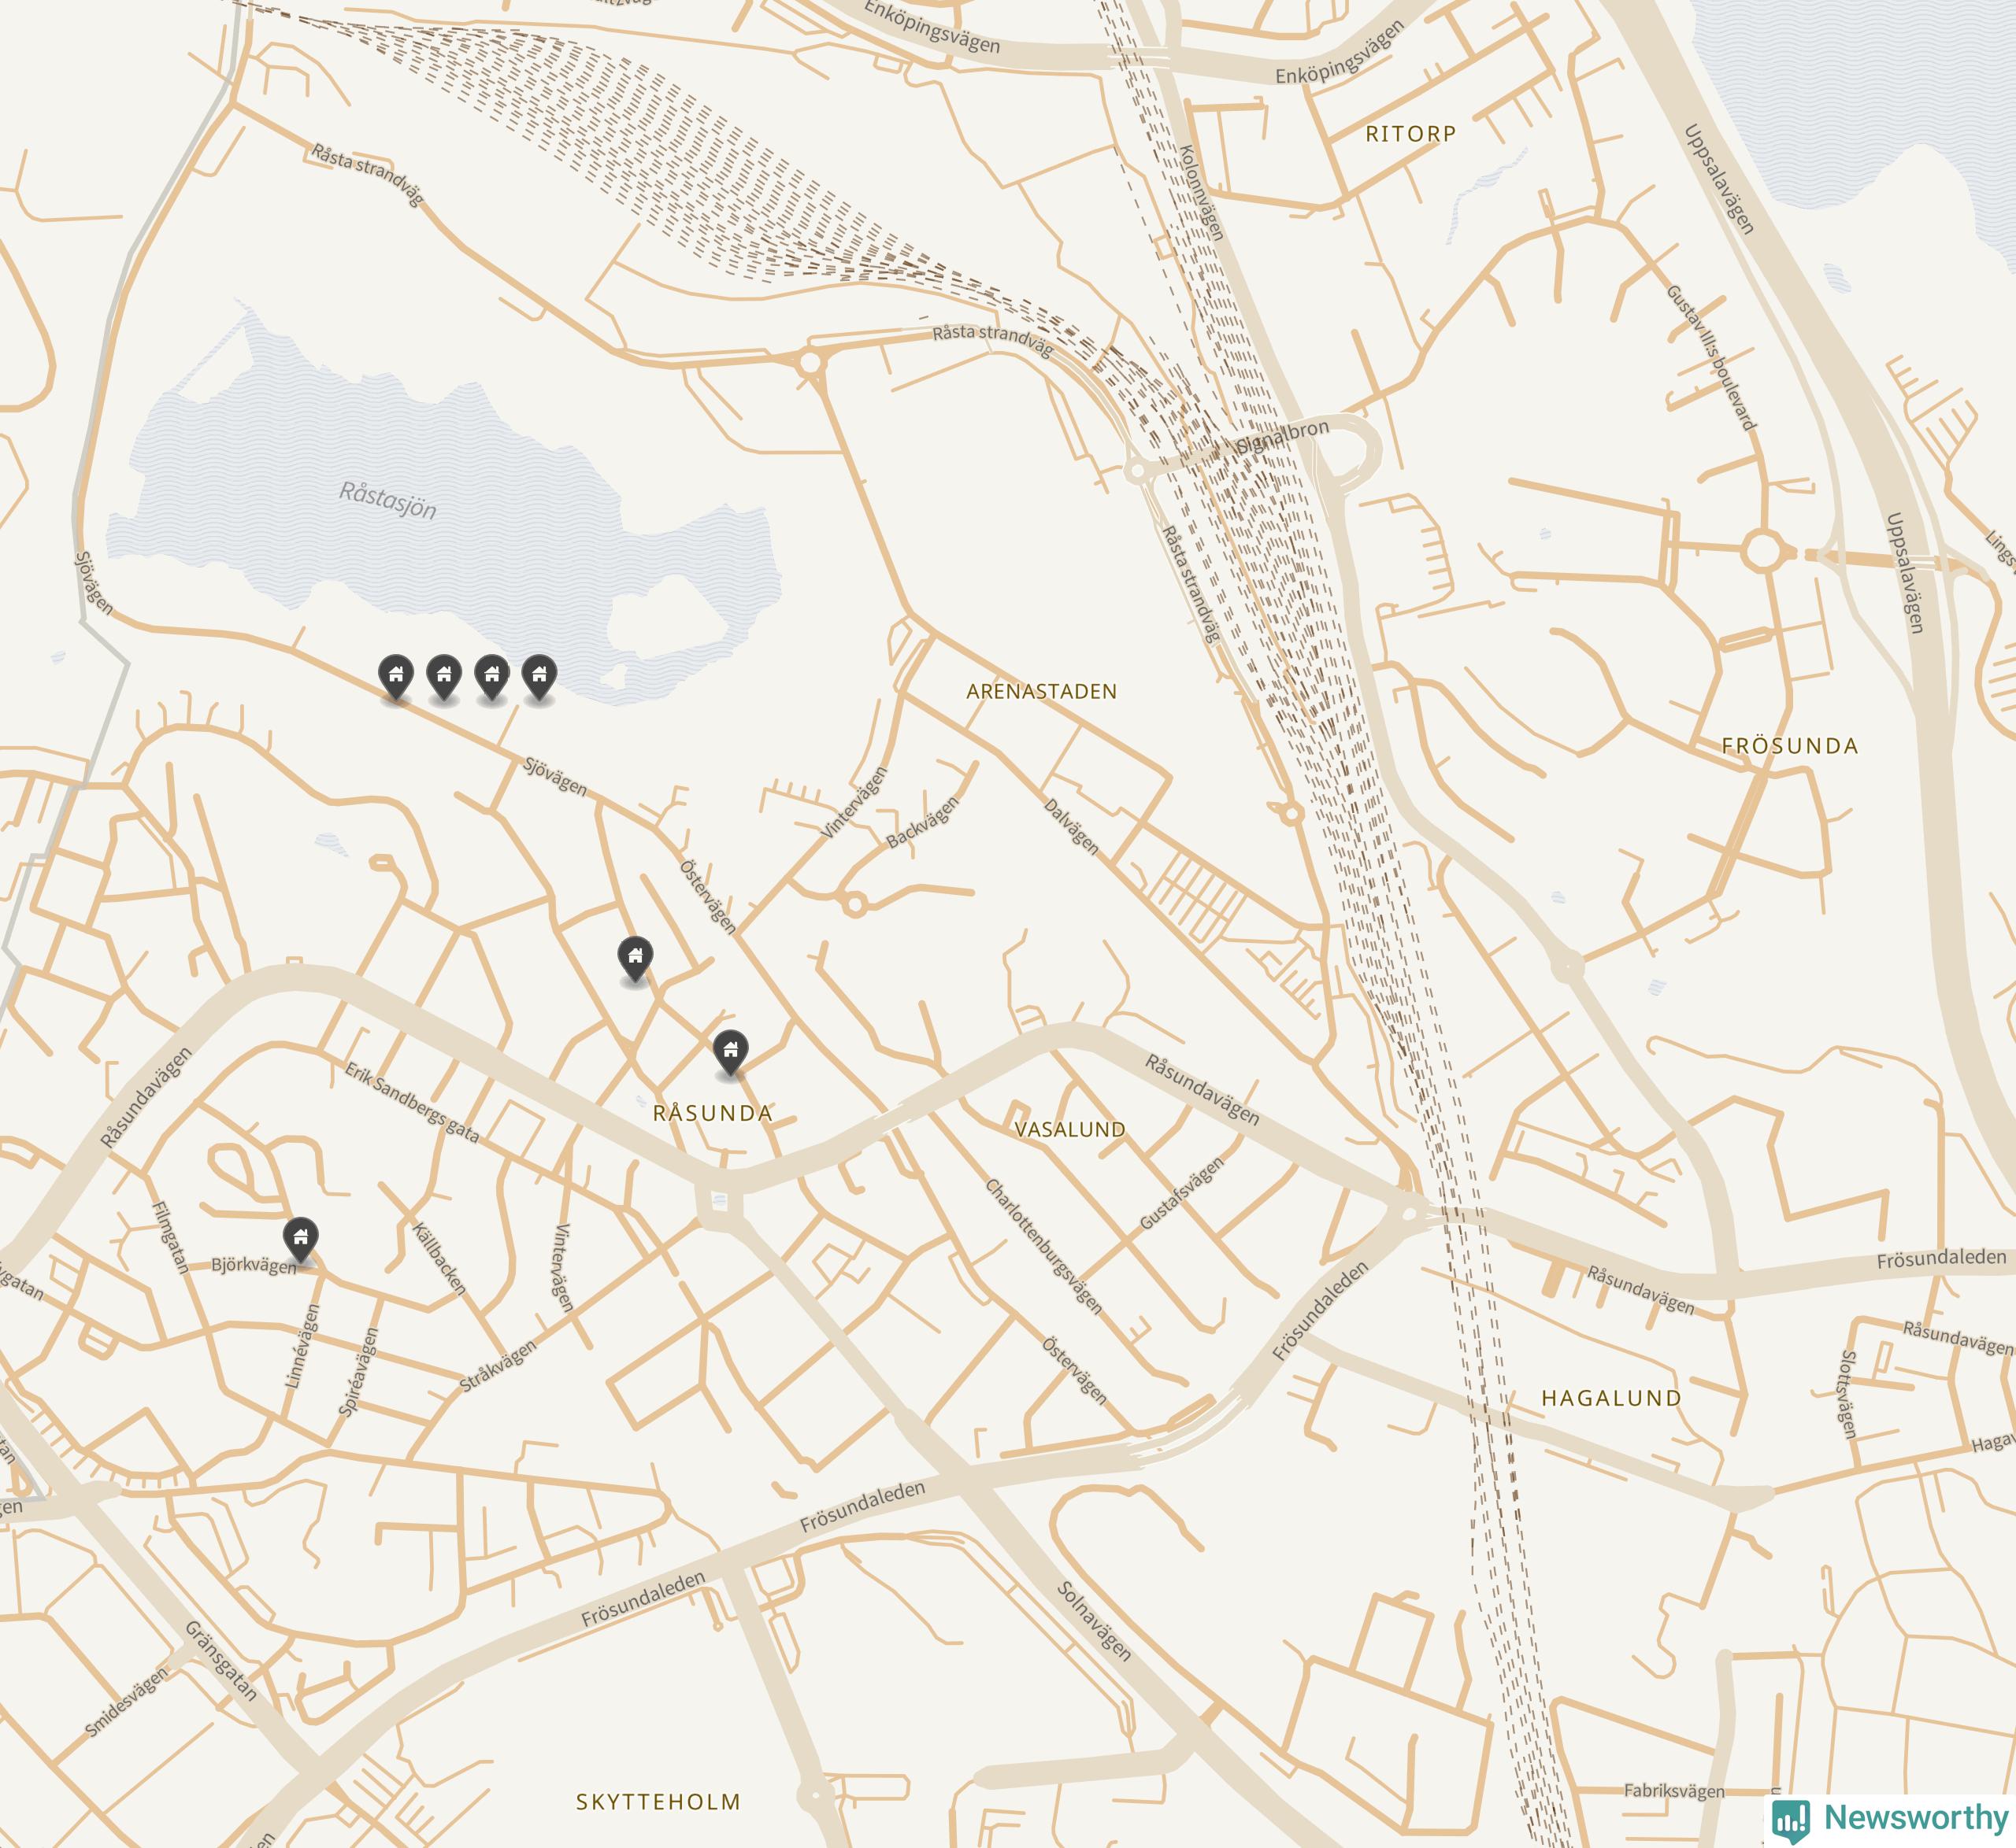Select the house marker above Råsunda
The height and width of the screenshot is (1848, 2016).
[x=636, y=960]
